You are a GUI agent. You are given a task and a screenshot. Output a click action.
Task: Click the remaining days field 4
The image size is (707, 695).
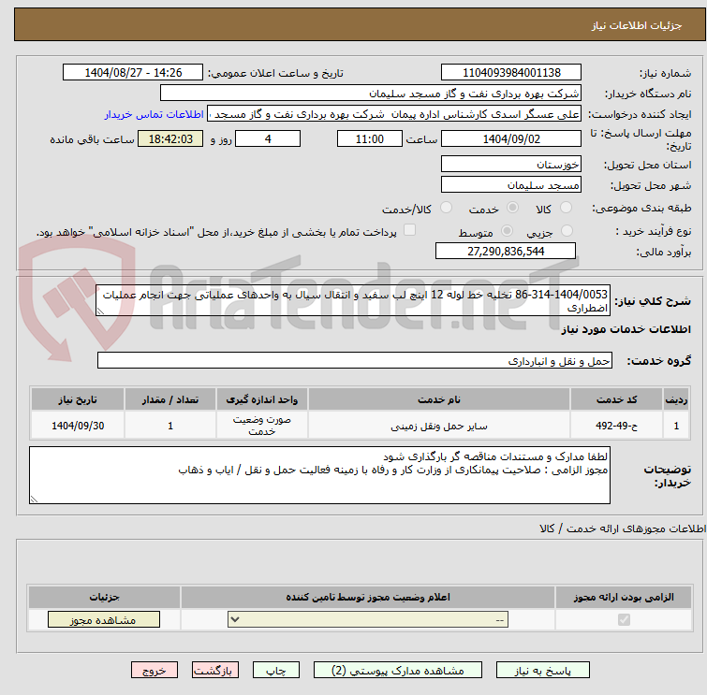coord(268,138)
